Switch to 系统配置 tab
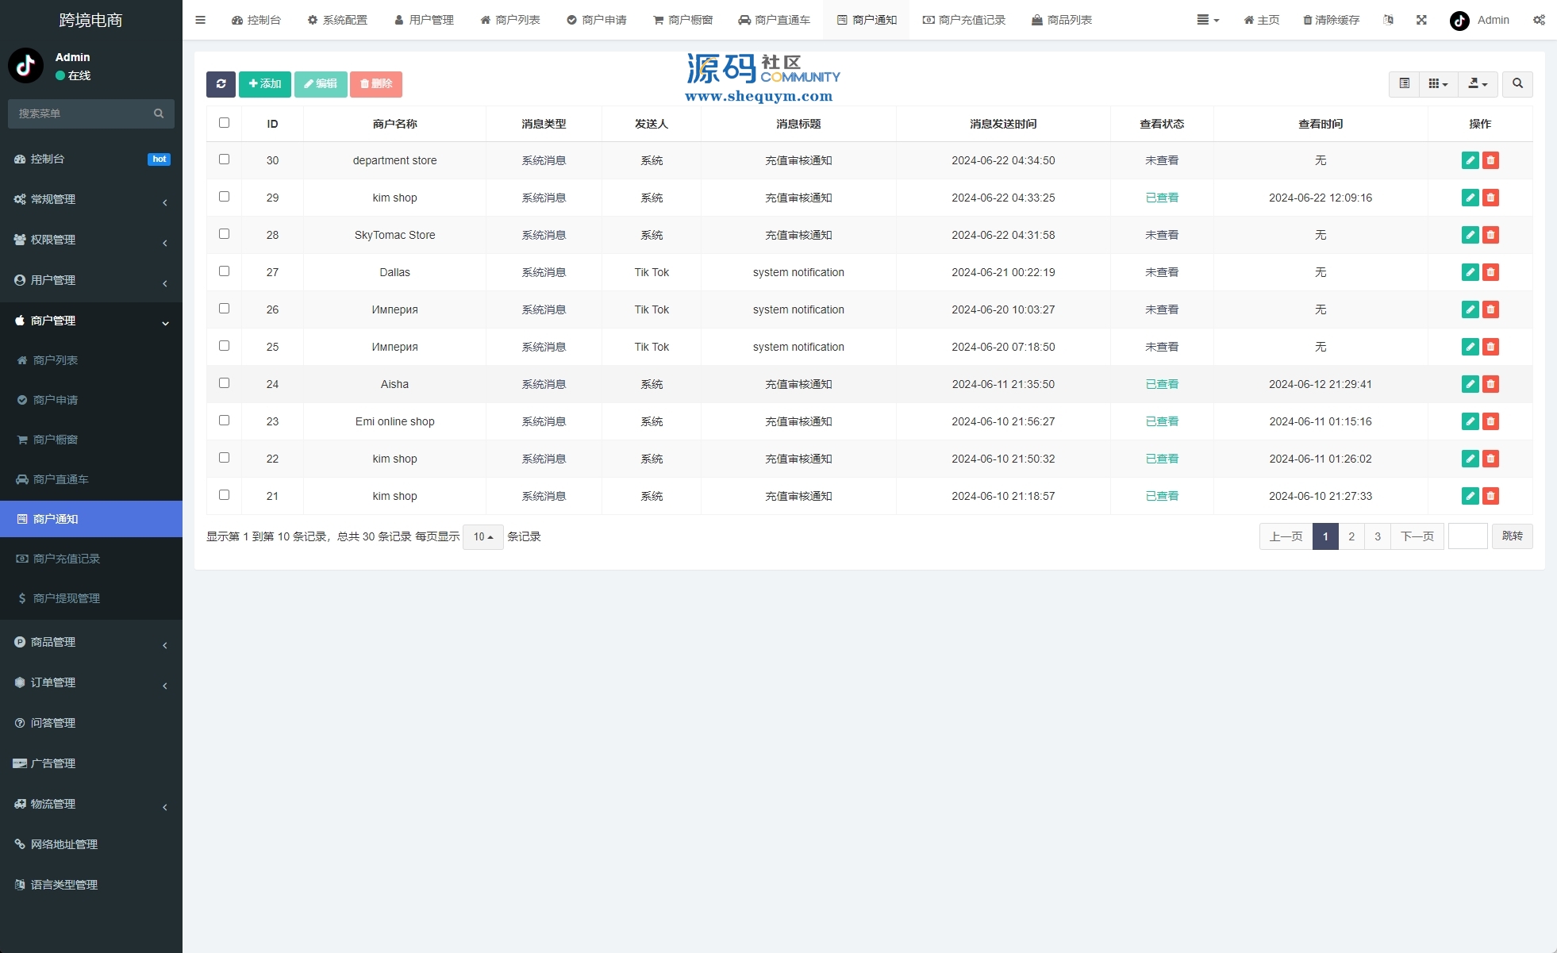 (x=337, y=20)
